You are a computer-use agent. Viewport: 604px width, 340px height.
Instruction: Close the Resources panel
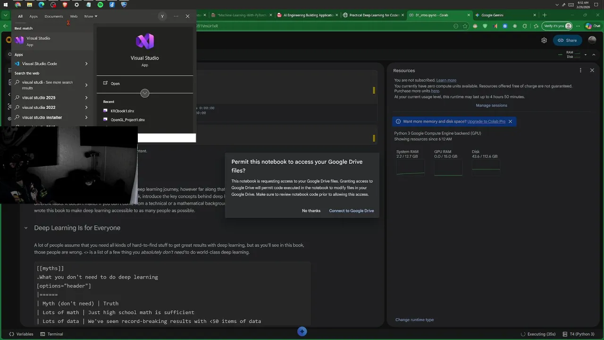[x=592, y=70]
